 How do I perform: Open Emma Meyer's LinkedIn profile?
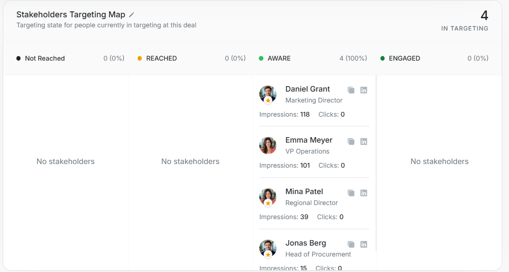coord(364,142)
